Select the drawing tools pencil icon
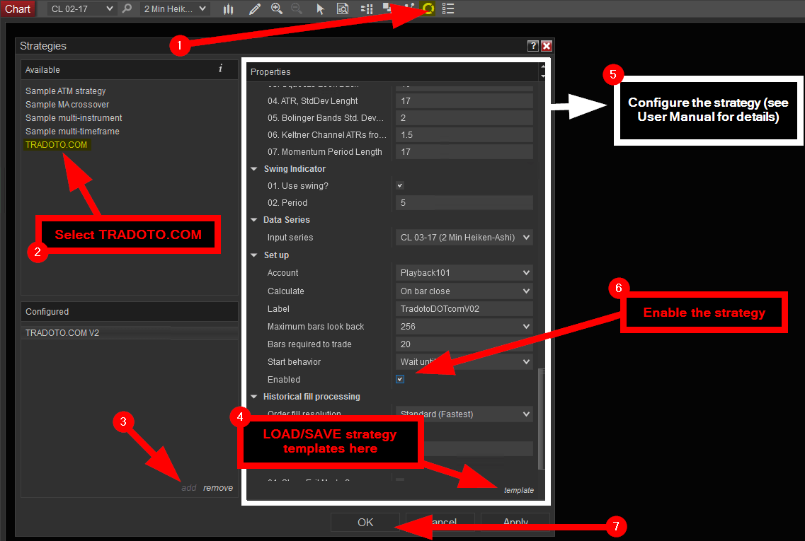Screen dimensions: 805x541 [255, 9]
